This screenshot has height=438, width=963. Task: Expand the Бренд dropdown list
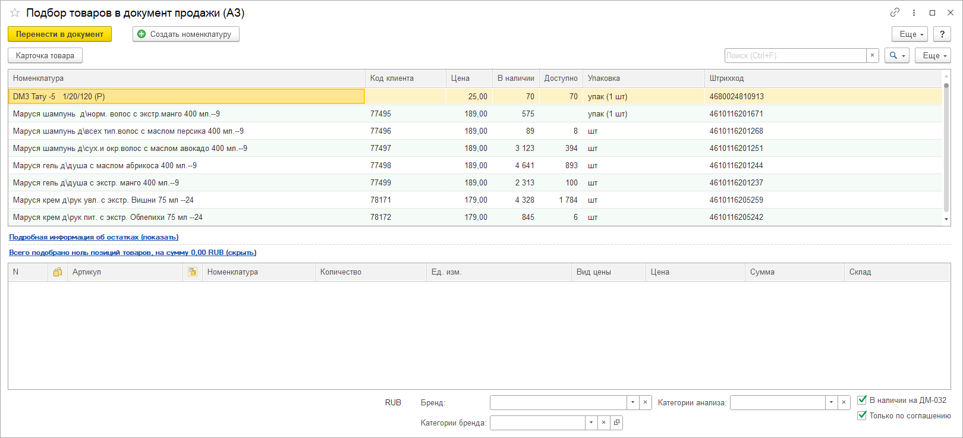[632, 402]
